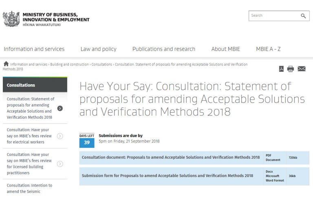This screenshot has width=313, height=209.
Task: Open the Information and services menu
Action: pos(34,49)
